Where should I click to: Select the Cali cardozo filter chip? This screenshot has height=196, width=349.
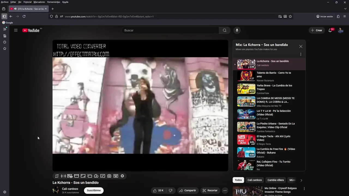click(x=255, y=180)
